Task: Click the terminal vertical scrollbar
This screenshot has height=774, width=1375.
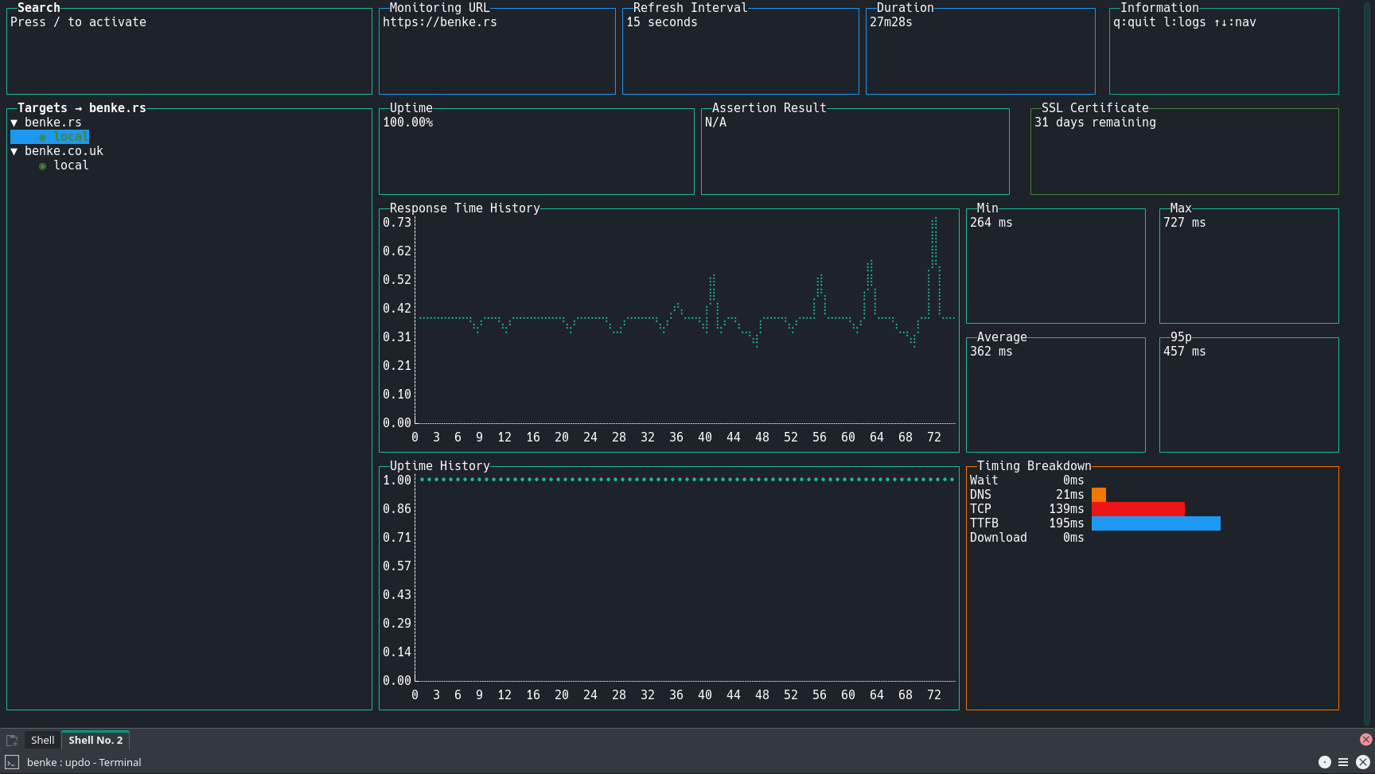Action: 1368,362
